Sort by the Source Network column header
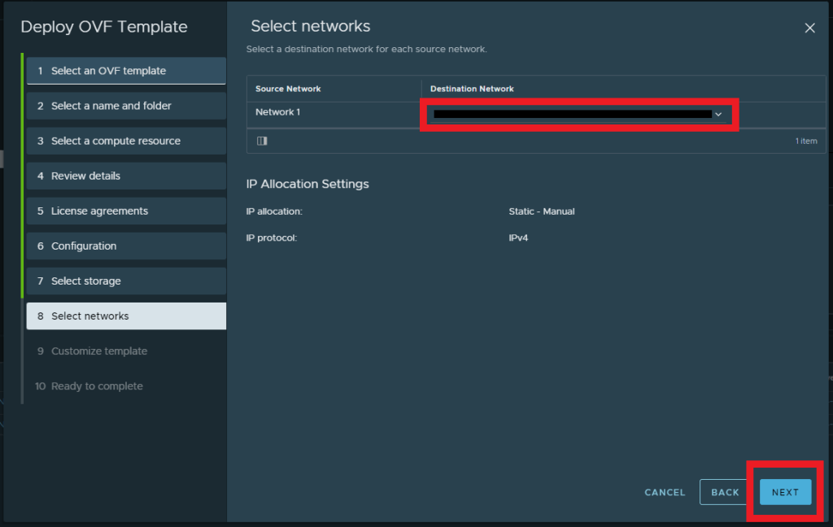 288,89
